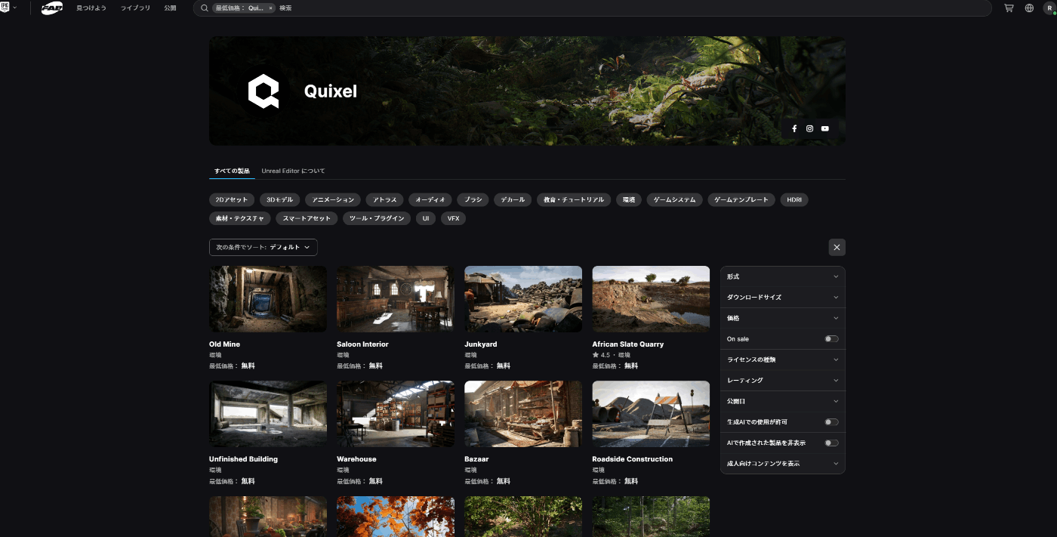Toggle AIで作成された製品を非表示 switch
Viewport: 1057px width, 537px height.
point(831,443)
